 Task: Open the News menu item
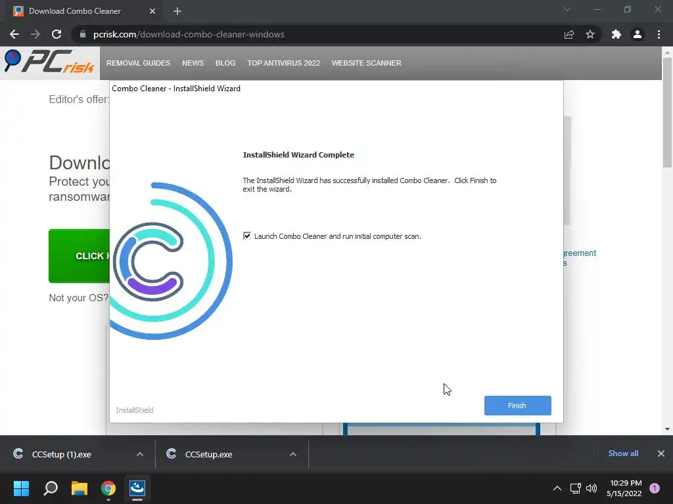[x=193, y=63]
